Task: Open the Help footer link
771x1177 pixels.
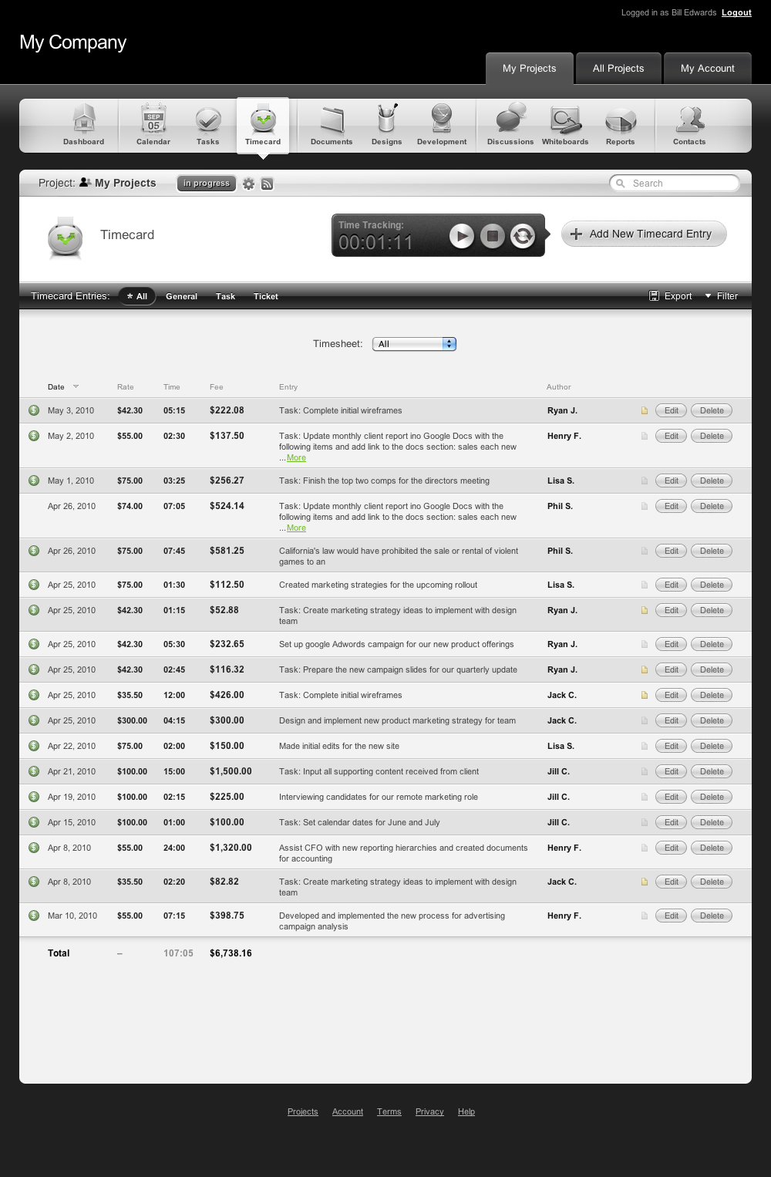Action: pos(466,1111)
